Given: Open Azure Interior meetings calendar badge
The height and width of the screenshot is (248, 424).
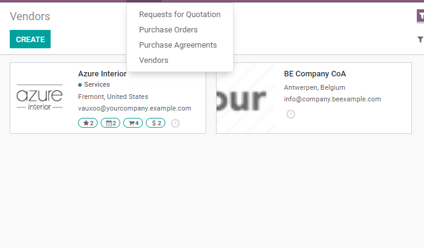Looking at the screenshot, I should (x=110, y=123).
